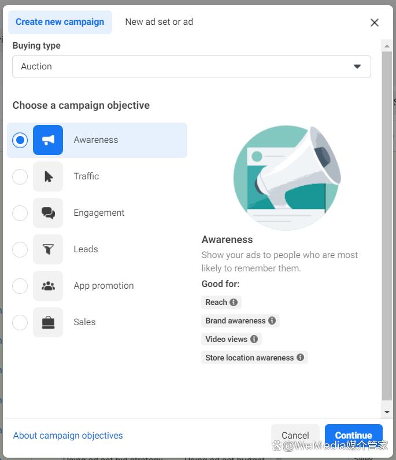This screenshot has width=396, height=460.
Task: Switch to Create new campaign tab
Action: pos(60,22)
